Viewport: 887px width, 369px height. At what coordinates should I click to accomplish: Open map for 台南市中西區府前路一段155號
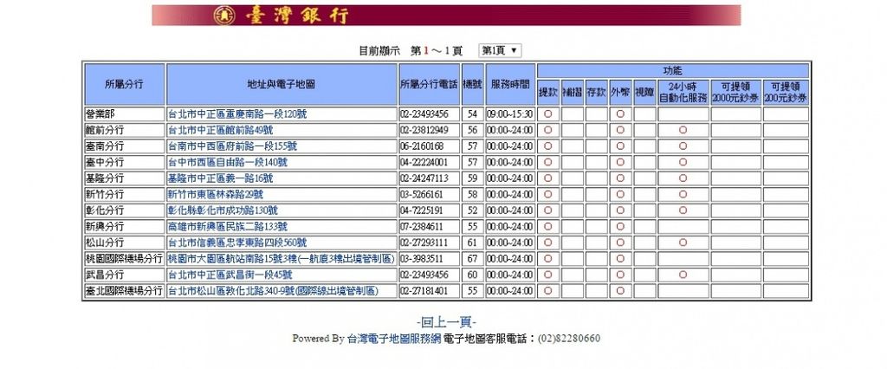tap(232, 146)
